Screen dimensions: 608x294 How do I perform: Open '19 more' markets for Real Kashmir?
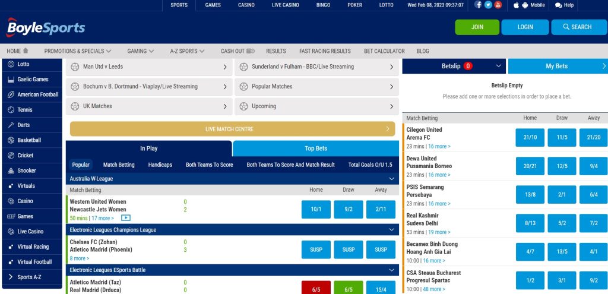(x=439, y=232)
